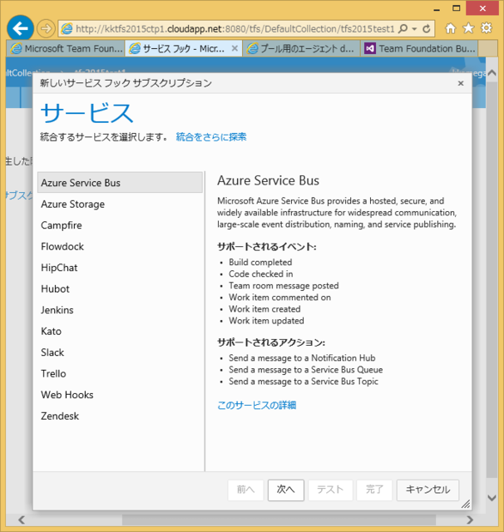Click 'Send a message to a Service Bus Topic'

click(x=304, y=382)
